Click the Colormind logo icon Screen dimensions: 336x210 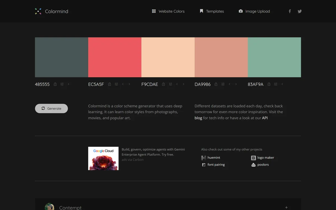pyautogui.click(x=38, y=11)
